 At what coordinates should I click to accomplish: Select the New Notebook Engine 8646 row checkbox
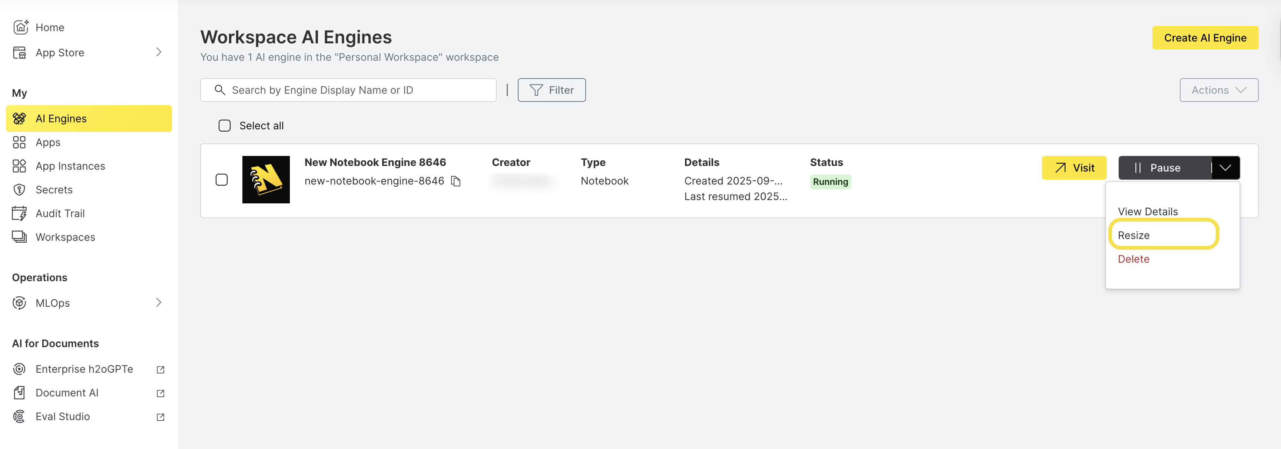221,180
